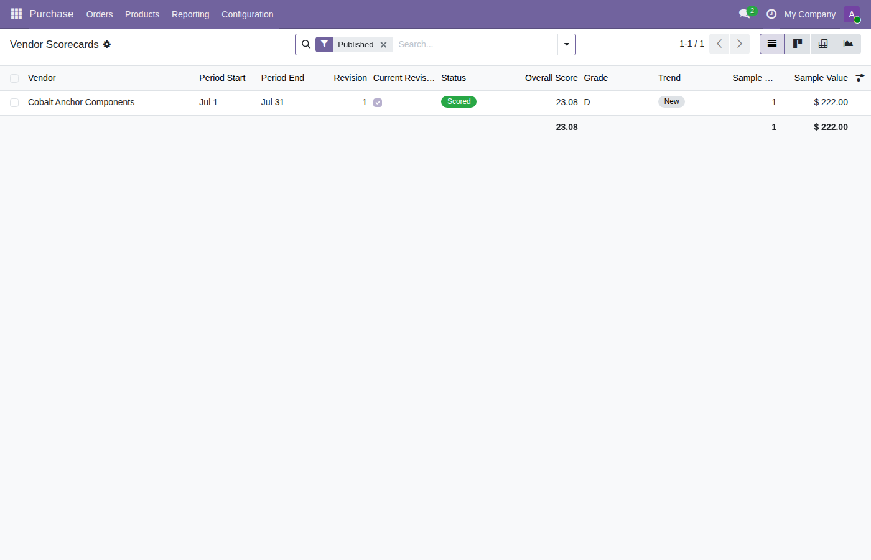Switch to kanban view
This screenshot has height=560, width=871.
(x=798, y=44)
